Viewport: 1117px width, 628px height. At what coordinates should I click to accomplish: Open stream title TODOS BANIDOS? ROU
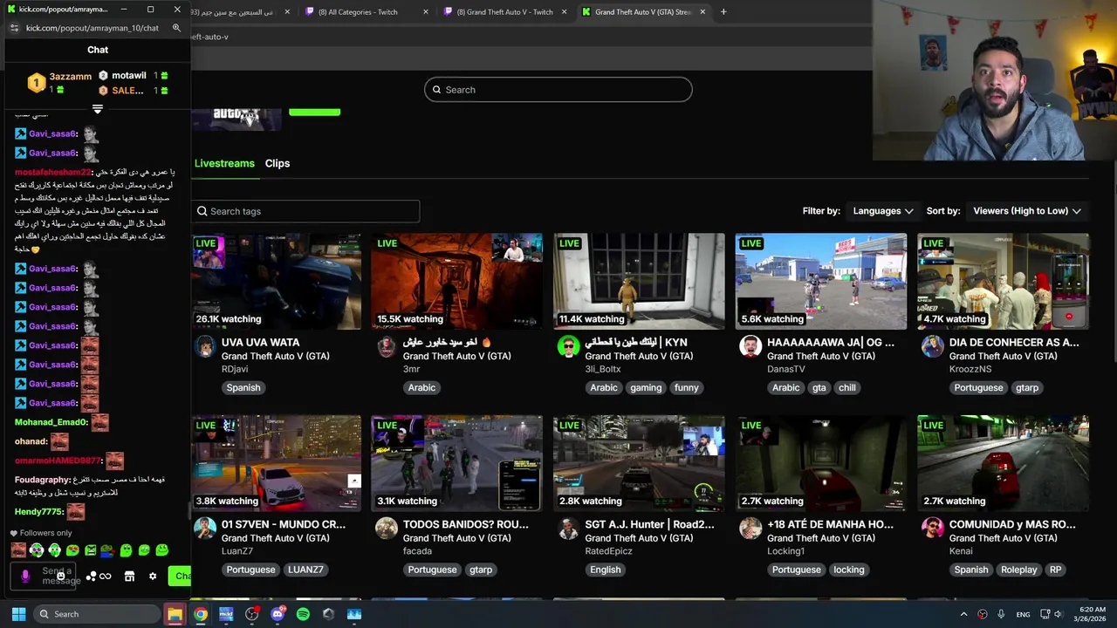tap(466, 524)
